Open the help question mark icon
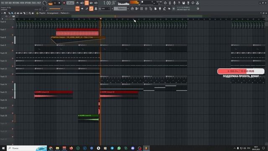The image size is (268, 151). 179,3
